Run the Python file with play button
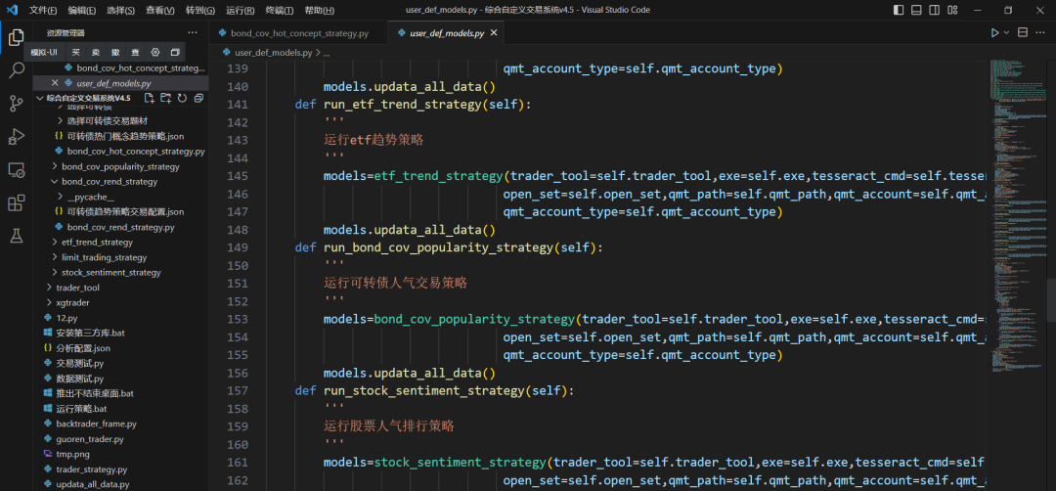 tap(994, 32)
